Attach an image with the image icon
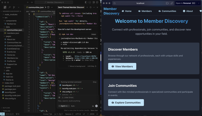202x116 pixels. [93, 106]
